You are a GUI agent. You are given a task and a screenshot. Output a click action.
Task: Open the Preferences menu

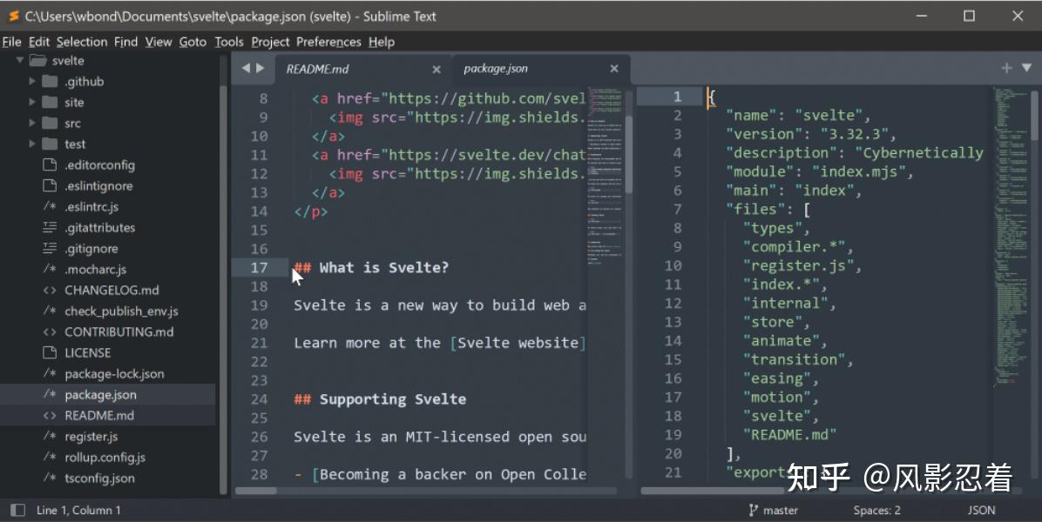[328, 41]
